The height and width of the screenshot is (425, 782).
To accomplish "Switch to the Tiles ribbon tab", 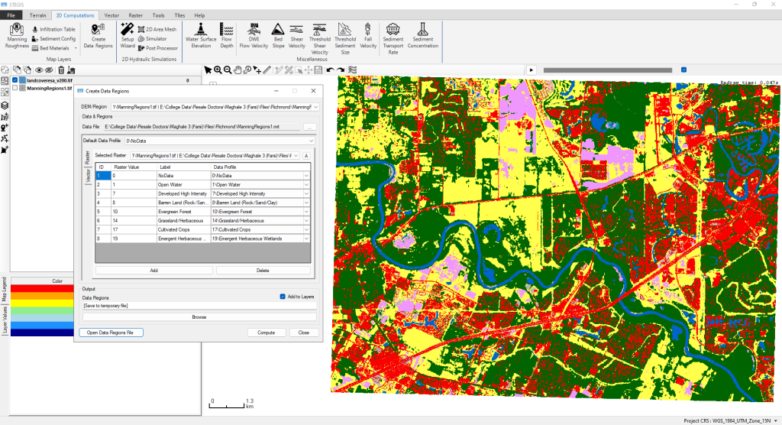I will pos(179,15).
